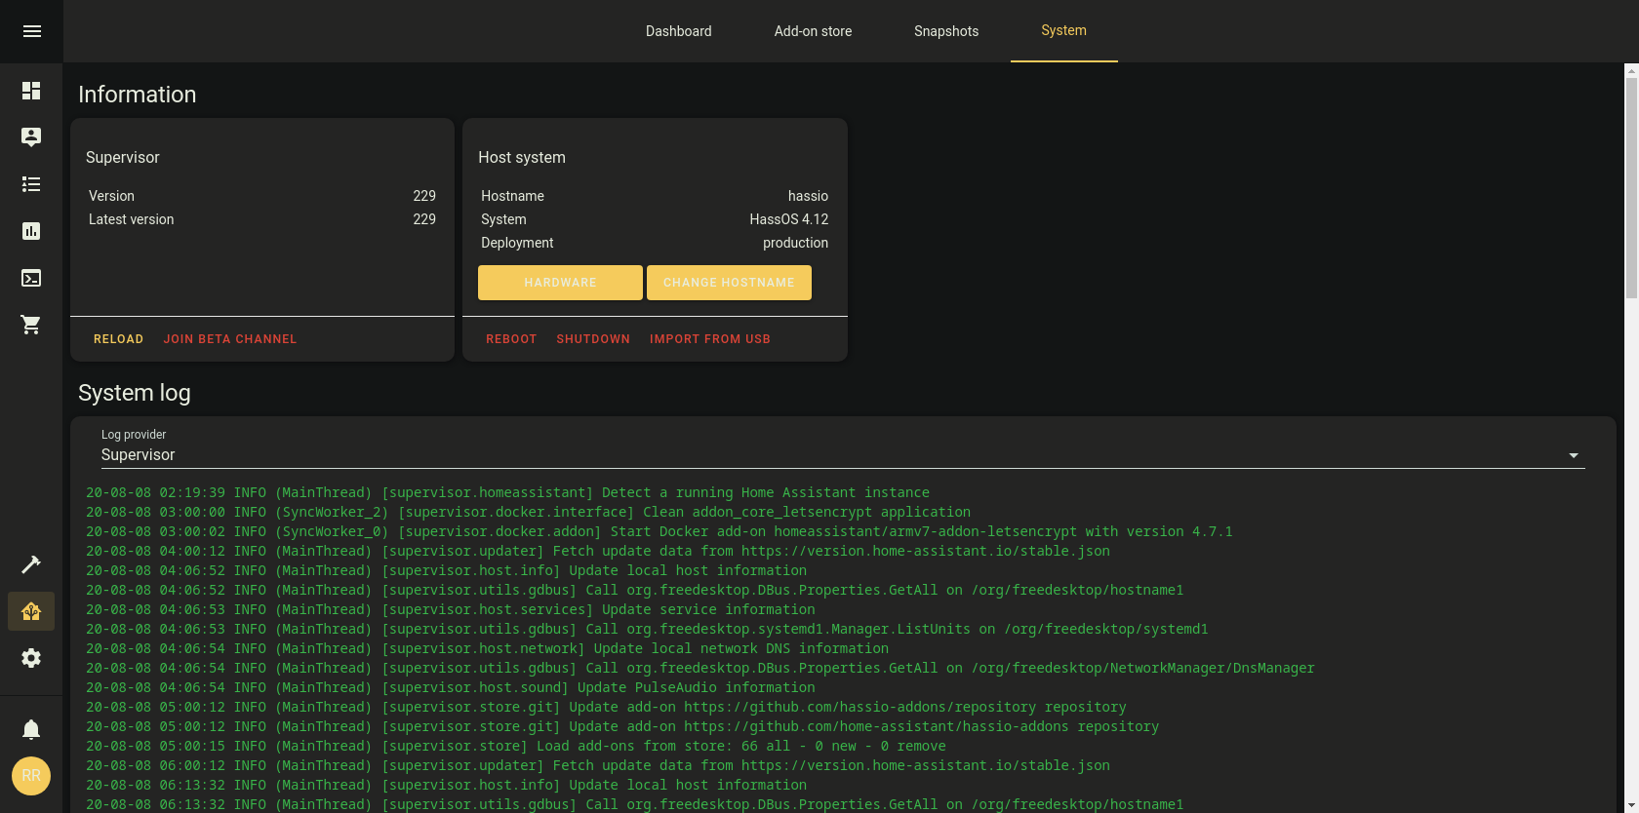
Task: Switch to the Add-on store tab
Action: [813, 31]
